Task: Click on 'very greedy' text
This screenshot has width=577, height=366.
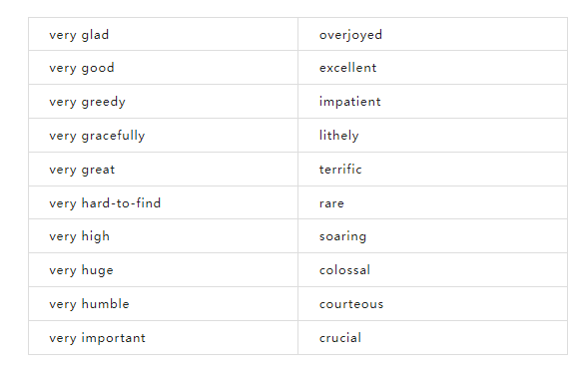Action: (87, 102)
